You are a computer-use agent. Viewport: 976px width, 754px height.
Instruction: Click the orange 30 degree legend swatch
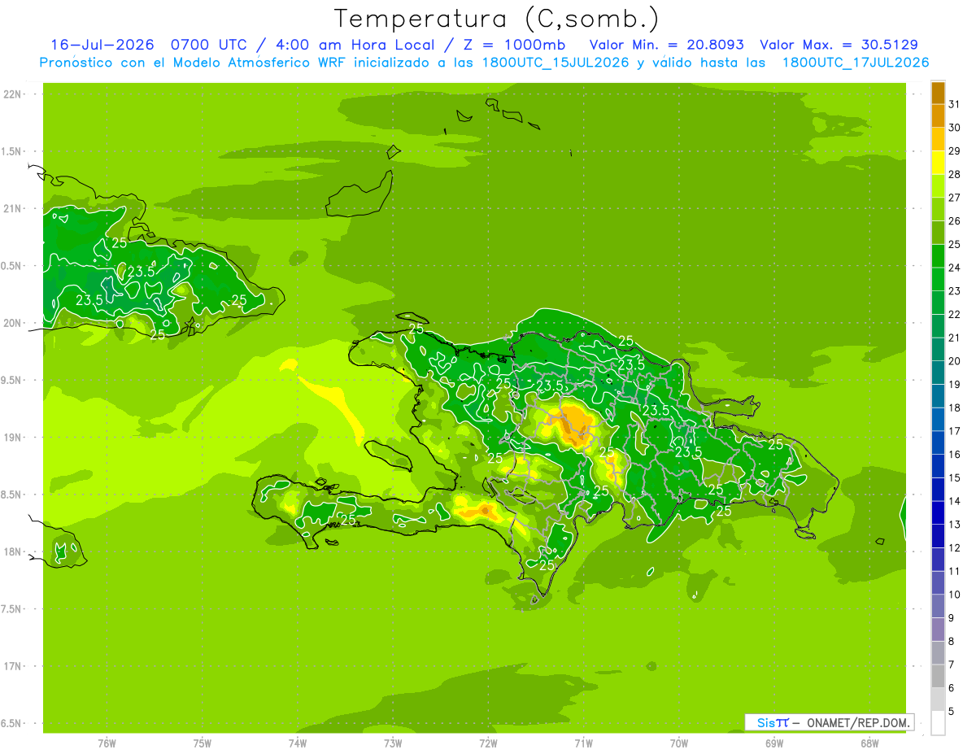[x=938, y=115]
